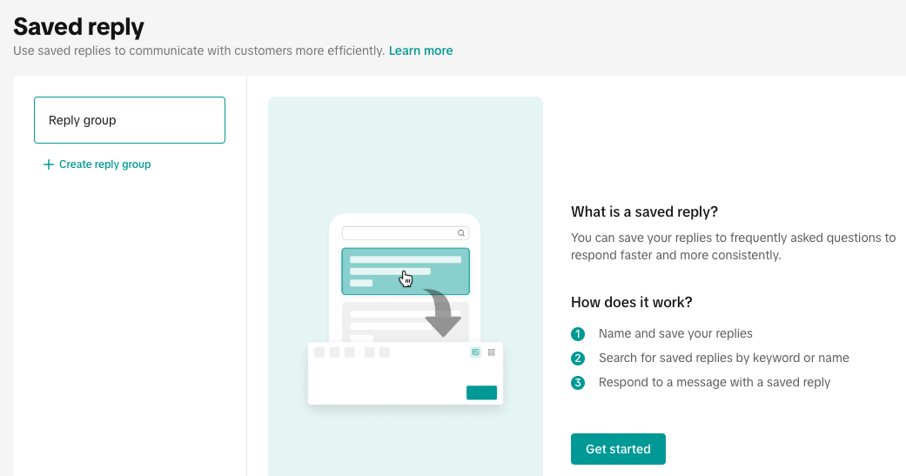The image size is (906, 476).
Task: Click the step 2 number circle
Action: pyautogui.click(x=578, y=359)
